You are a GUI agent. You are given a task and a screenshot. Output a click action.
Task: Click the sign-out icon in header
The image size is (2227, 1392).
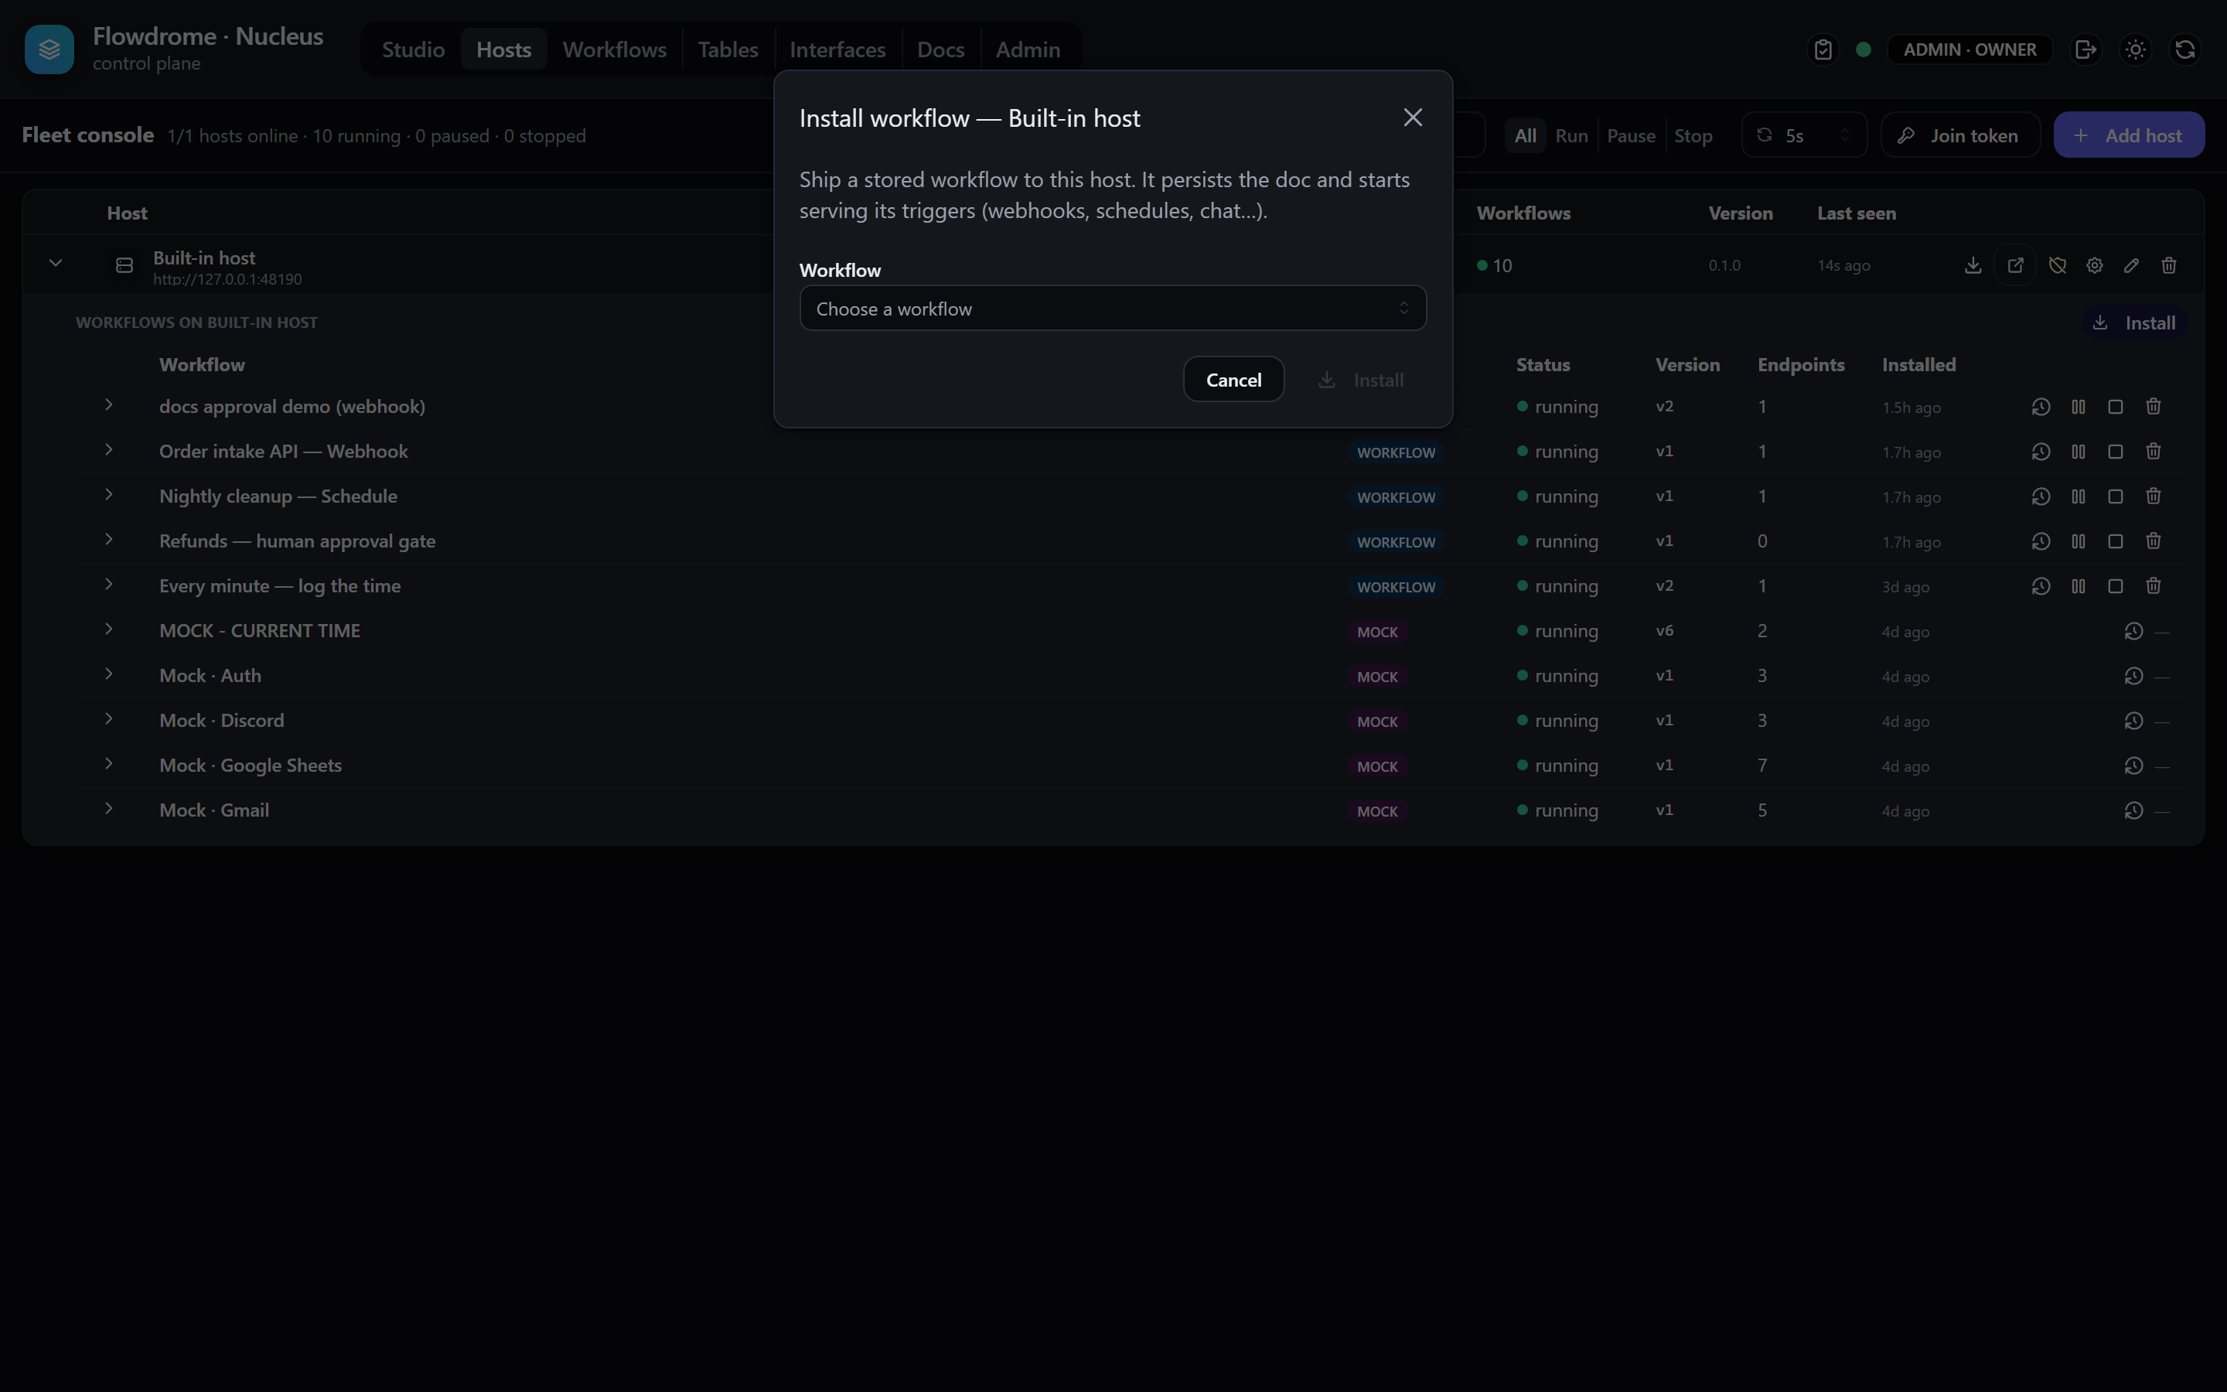click(x=2085, y=49)
